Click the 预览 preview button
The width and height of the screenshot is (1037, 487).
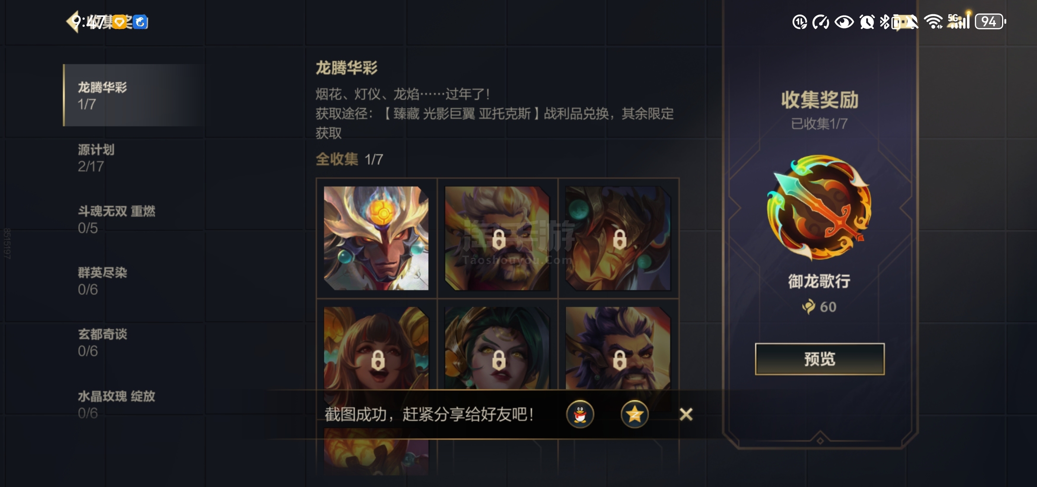pos(820,359)
